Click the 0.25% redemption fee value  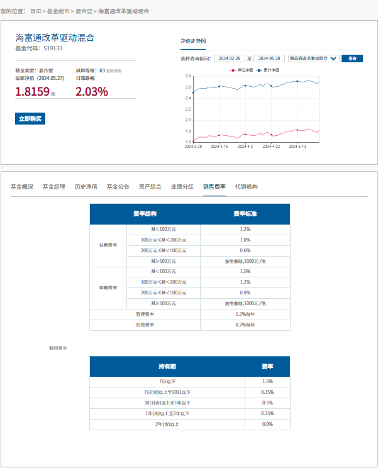pyautogui.click(x=267, y=414)
